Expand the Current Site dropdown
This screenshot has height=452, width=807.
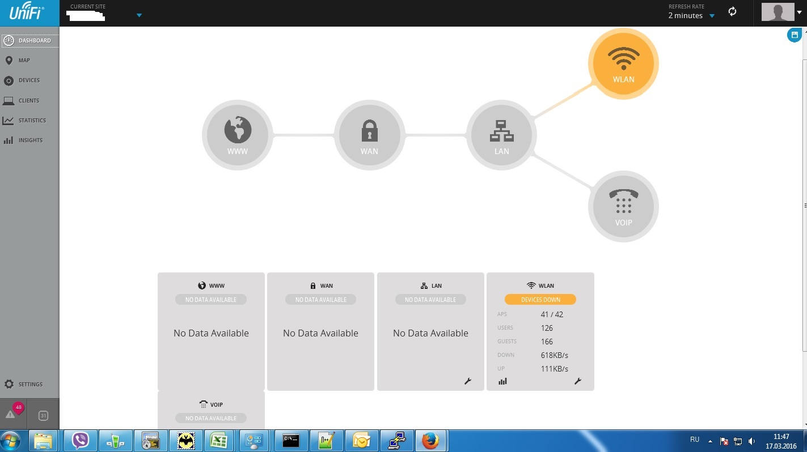click(x=139, y=15)
